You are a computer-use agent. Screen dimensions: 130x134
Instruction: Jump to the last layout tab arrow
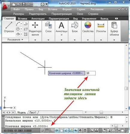click(13, 112)
